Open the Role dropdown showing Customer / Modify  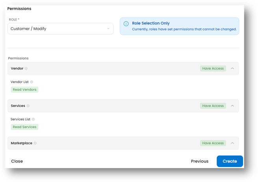(x=60, y=29)
